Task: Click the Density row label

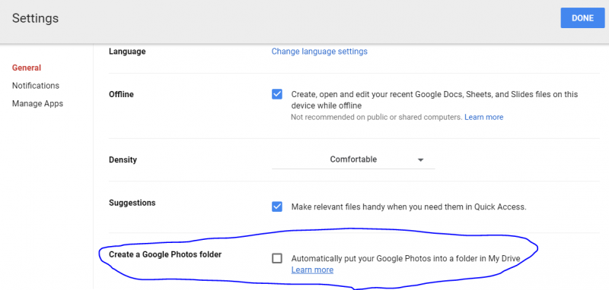Action: tap(123, 159)
